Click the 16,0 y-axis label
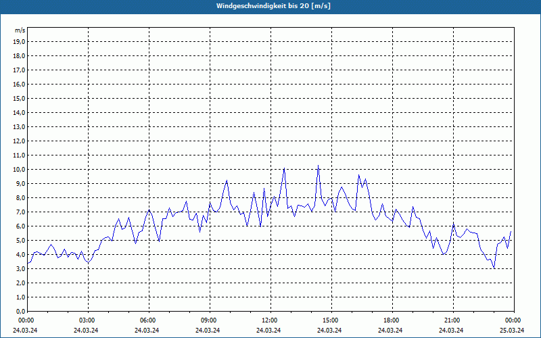541x338 pixels. pyautogui.click(x=20, y=84)
